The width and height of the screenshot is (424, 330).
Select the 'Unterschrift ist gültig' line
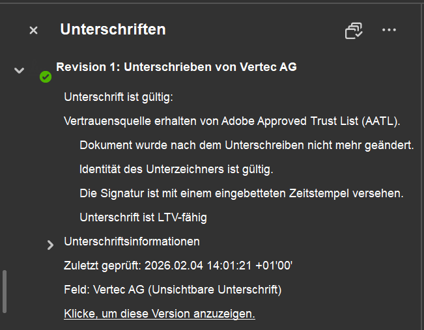pos(118,98)
